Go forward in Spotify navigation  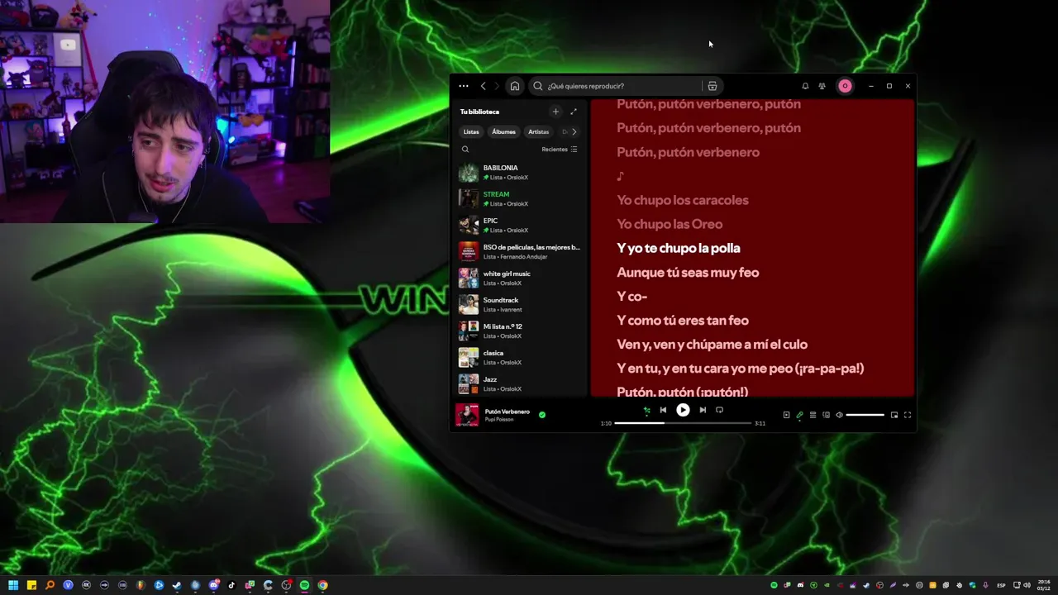pos(497,86)
